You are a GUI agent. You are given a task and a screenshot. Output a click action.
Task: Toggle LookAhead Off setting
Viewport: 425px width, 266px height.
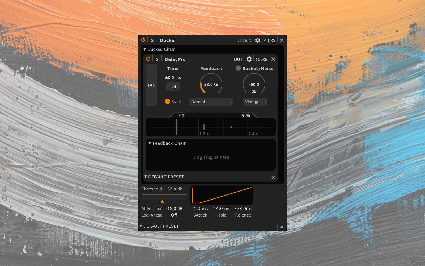click(174, 215)
